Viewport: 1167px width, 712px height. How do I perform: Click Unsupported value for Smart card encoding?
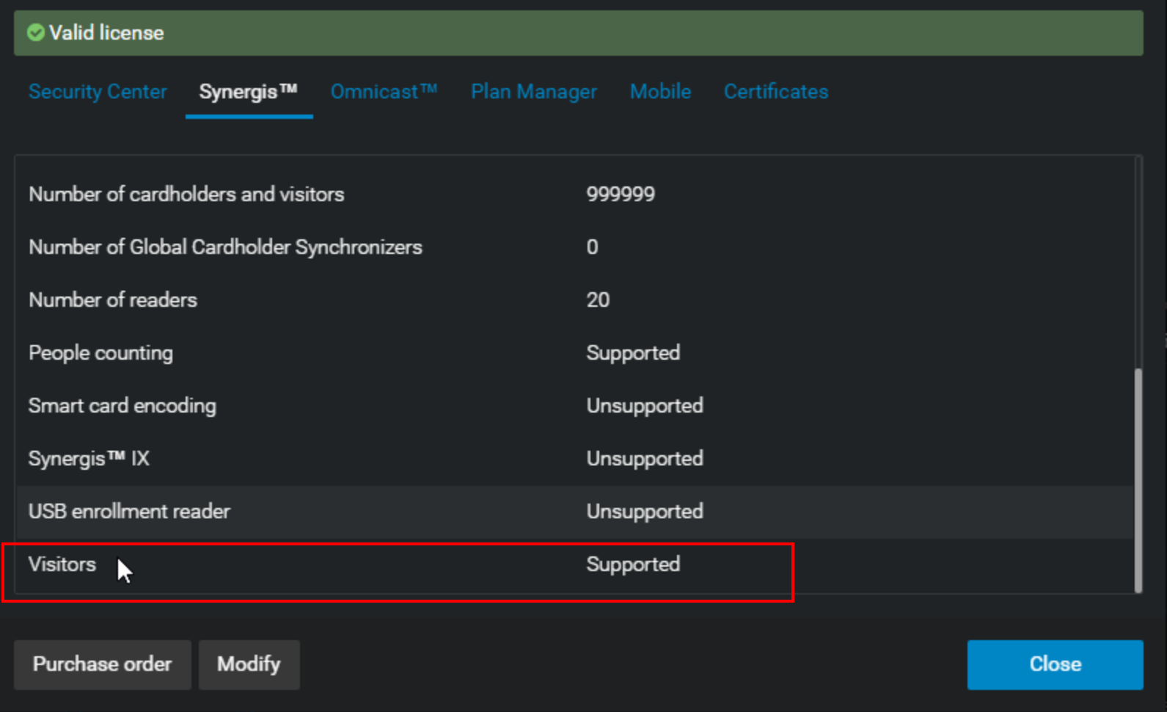coord(645,406)
